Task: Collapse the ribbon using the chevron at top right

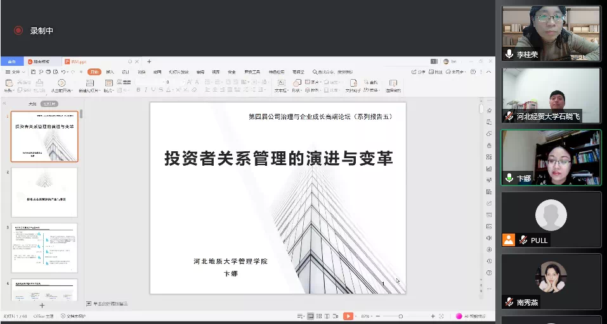Action: pos(490,72)
